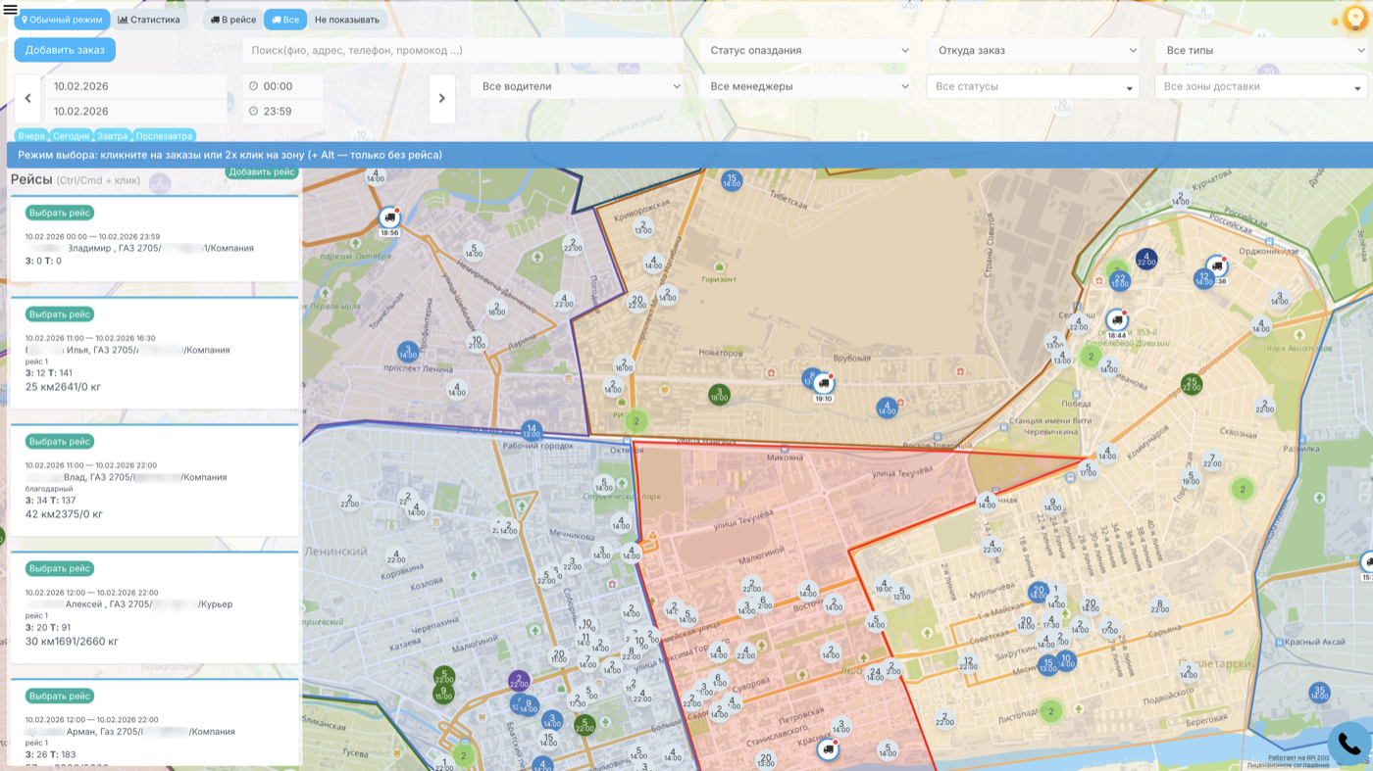Open the phone call widget
The image size is (1373, 771).
pyautogui.click(x=1348, y=744)
